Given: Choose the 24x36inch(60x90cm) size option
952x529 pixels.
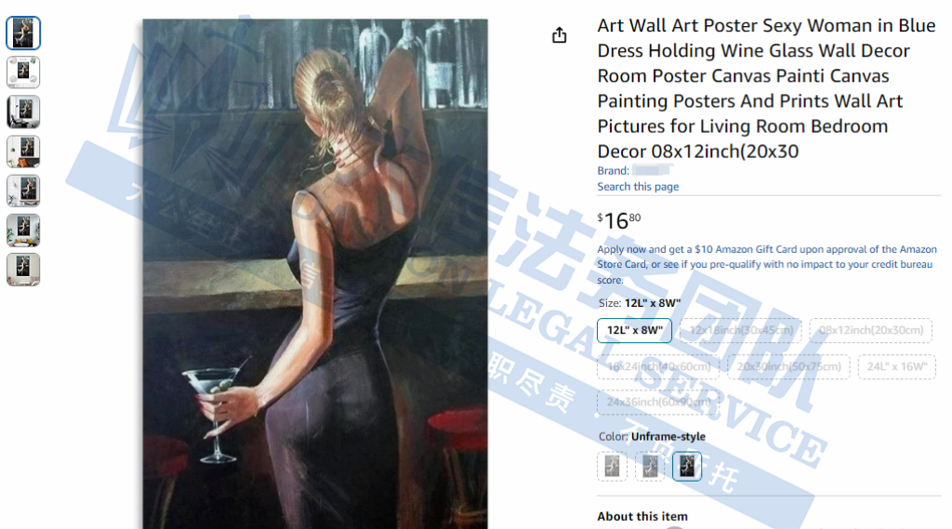Looking at the screenshot, I should (659, 402).
